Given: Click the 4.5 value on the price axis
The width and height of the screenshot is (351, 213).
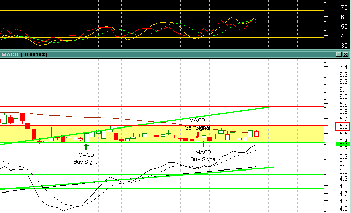Looking at the screenshot, I should pyautogui.click(x=343, y=209).
